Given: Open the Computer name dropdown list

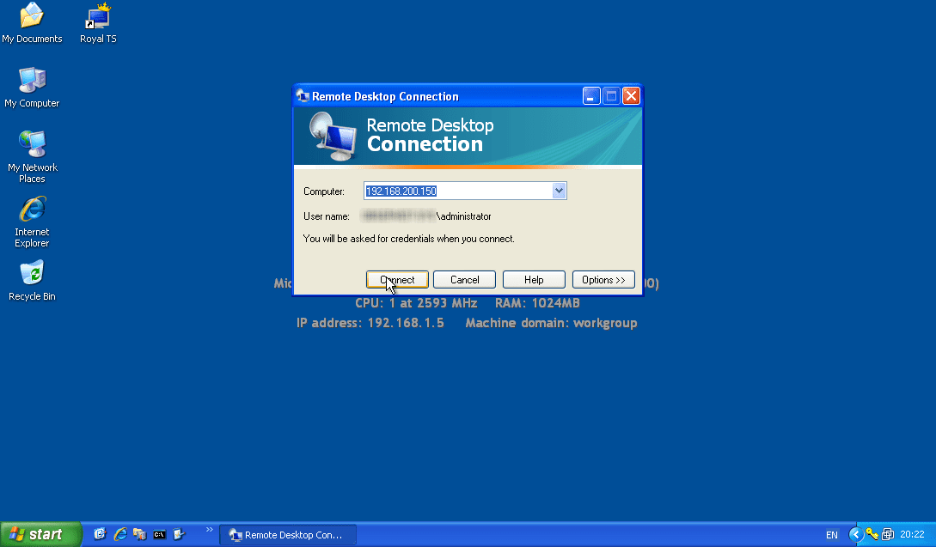Looking at the screenshot, I should pos(560,191).
